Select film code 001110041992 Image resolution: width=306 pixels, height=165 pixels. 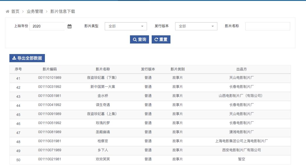pyautogui.click(x=50, y=105)
